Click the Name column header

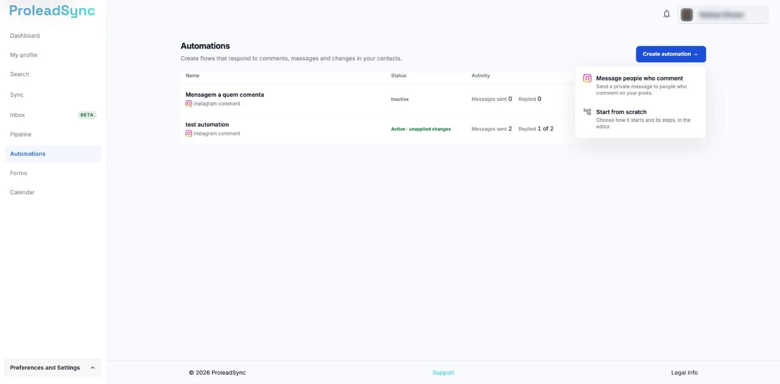click(193, 76)
